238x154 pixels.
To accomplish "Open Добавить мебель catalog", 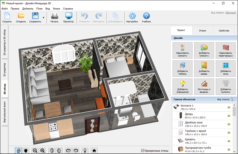I will tap(182, 68).
